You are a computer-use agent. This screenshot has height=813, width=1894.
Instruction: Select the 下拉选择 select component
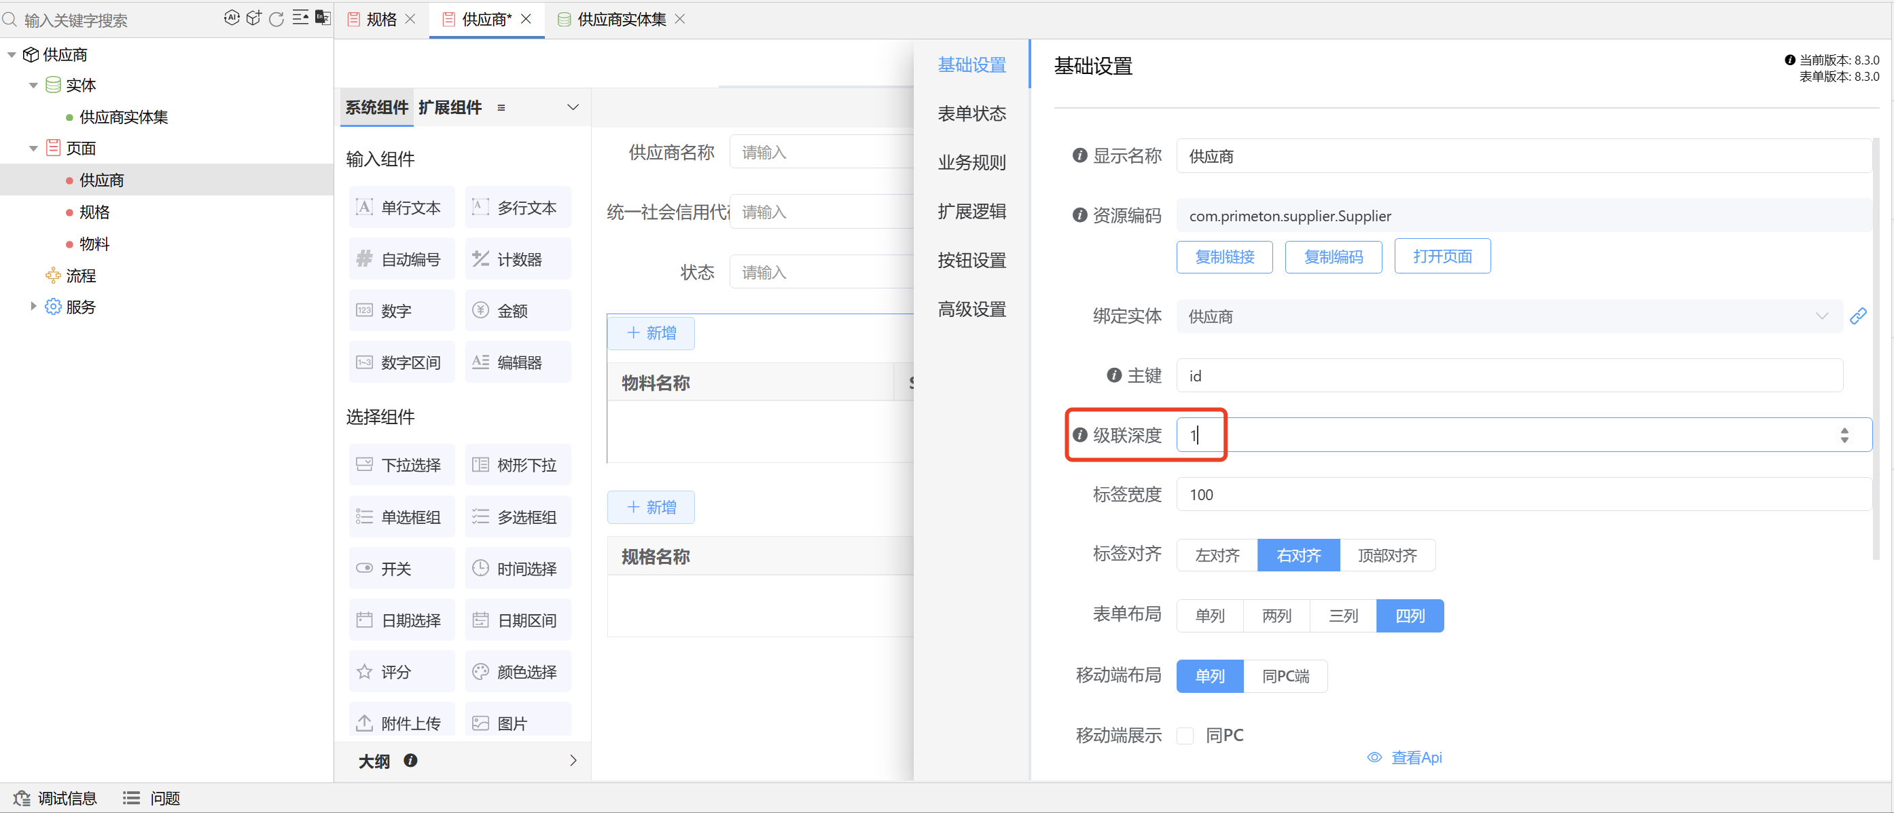tap(401, 464)
